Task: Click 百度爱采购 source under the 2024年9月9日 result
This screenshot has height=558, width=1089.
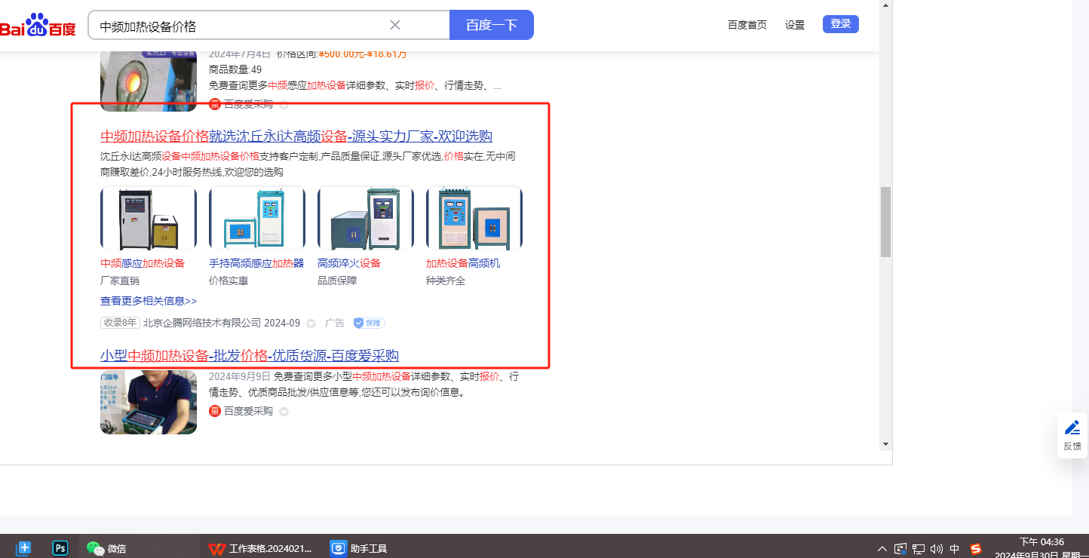Action: click(248, 411)
